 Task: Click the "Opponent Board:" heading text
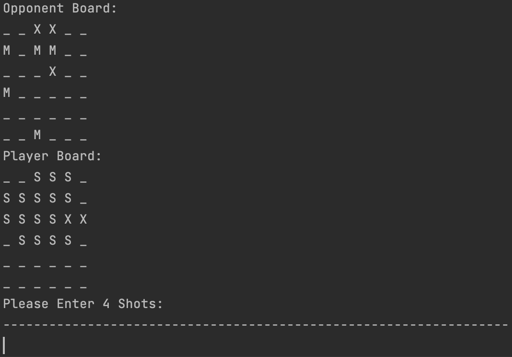coord(60,9)
